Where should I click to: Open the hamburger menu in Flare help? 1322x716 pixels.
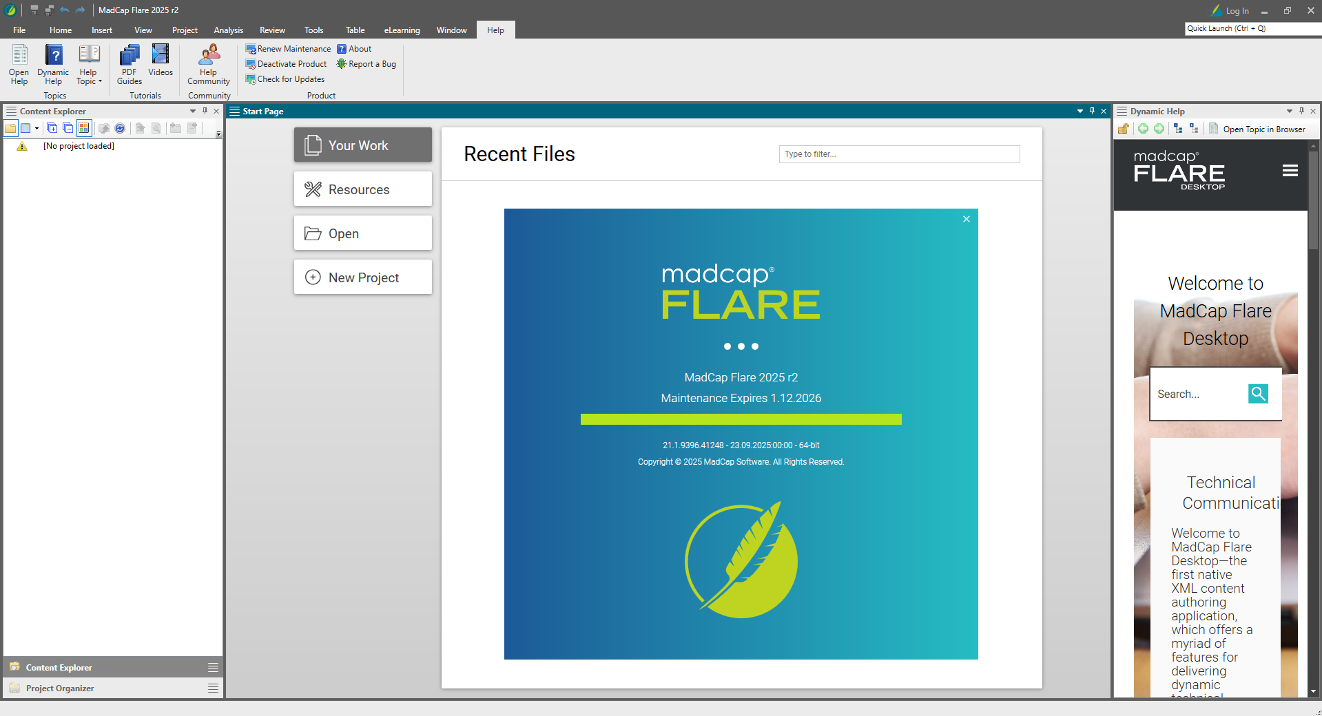(1290, 171)
